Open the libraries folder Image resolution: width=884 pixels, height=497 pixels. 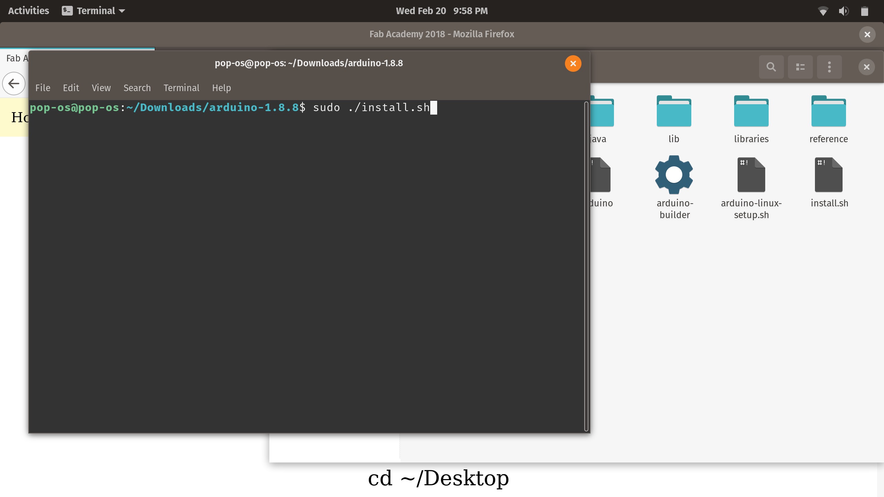tap(751, 111)
